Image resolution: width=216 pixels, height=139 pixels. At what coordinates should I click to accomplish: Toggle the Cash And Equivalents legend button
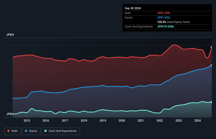pyautogui.click(x=61, y=131)
